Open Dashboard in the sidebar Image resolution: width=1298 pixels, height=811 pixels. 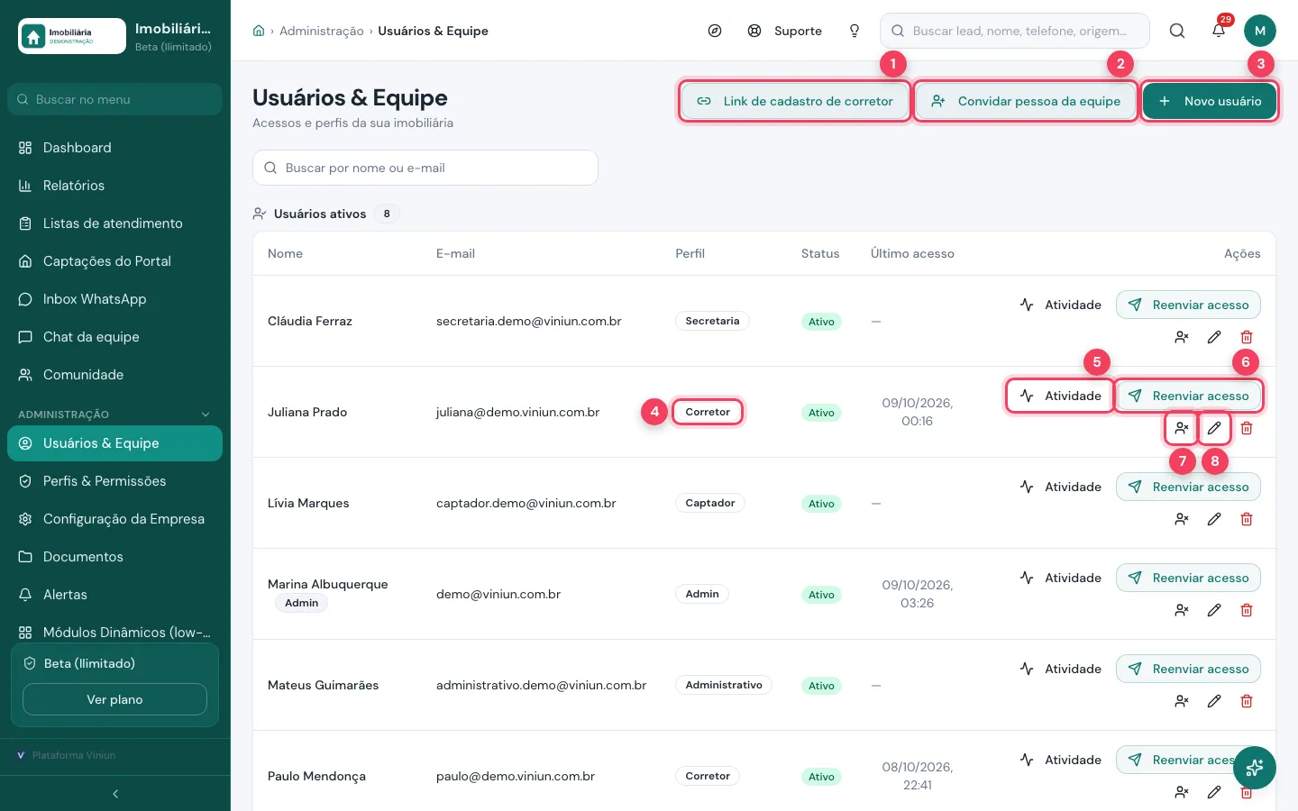pyautogui.click(x=114, y=148)
